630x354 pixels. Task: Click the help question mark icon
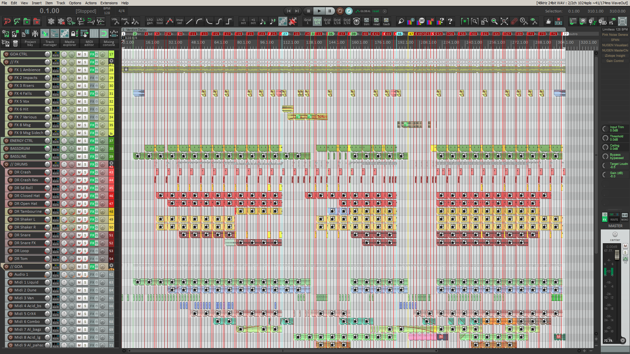point(450,22)
